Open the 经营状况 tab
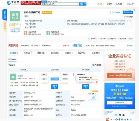 [69, 53]
